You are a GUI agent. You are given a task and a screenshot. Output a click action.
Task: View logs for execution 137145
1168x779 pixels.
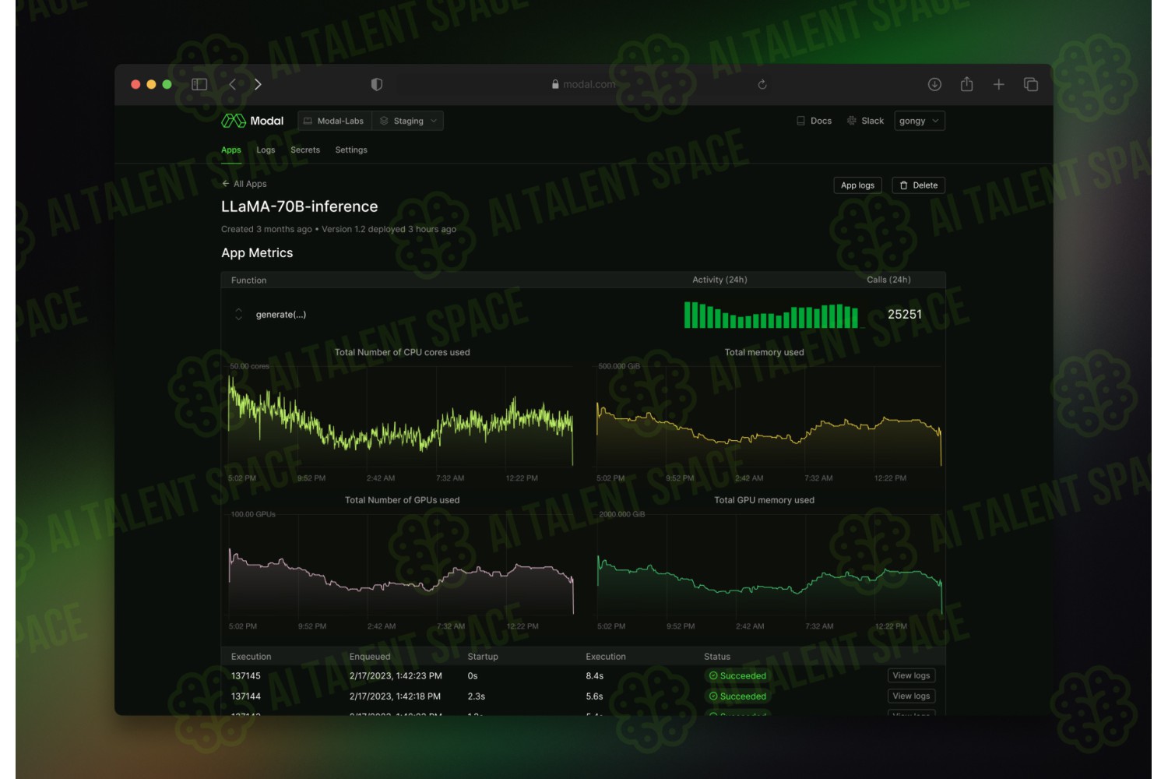tap(912, 676)
